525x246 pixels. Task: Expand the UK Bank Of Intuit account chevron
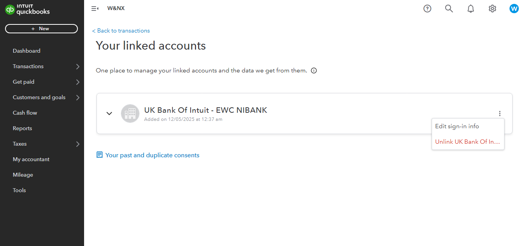pos(109,114)
